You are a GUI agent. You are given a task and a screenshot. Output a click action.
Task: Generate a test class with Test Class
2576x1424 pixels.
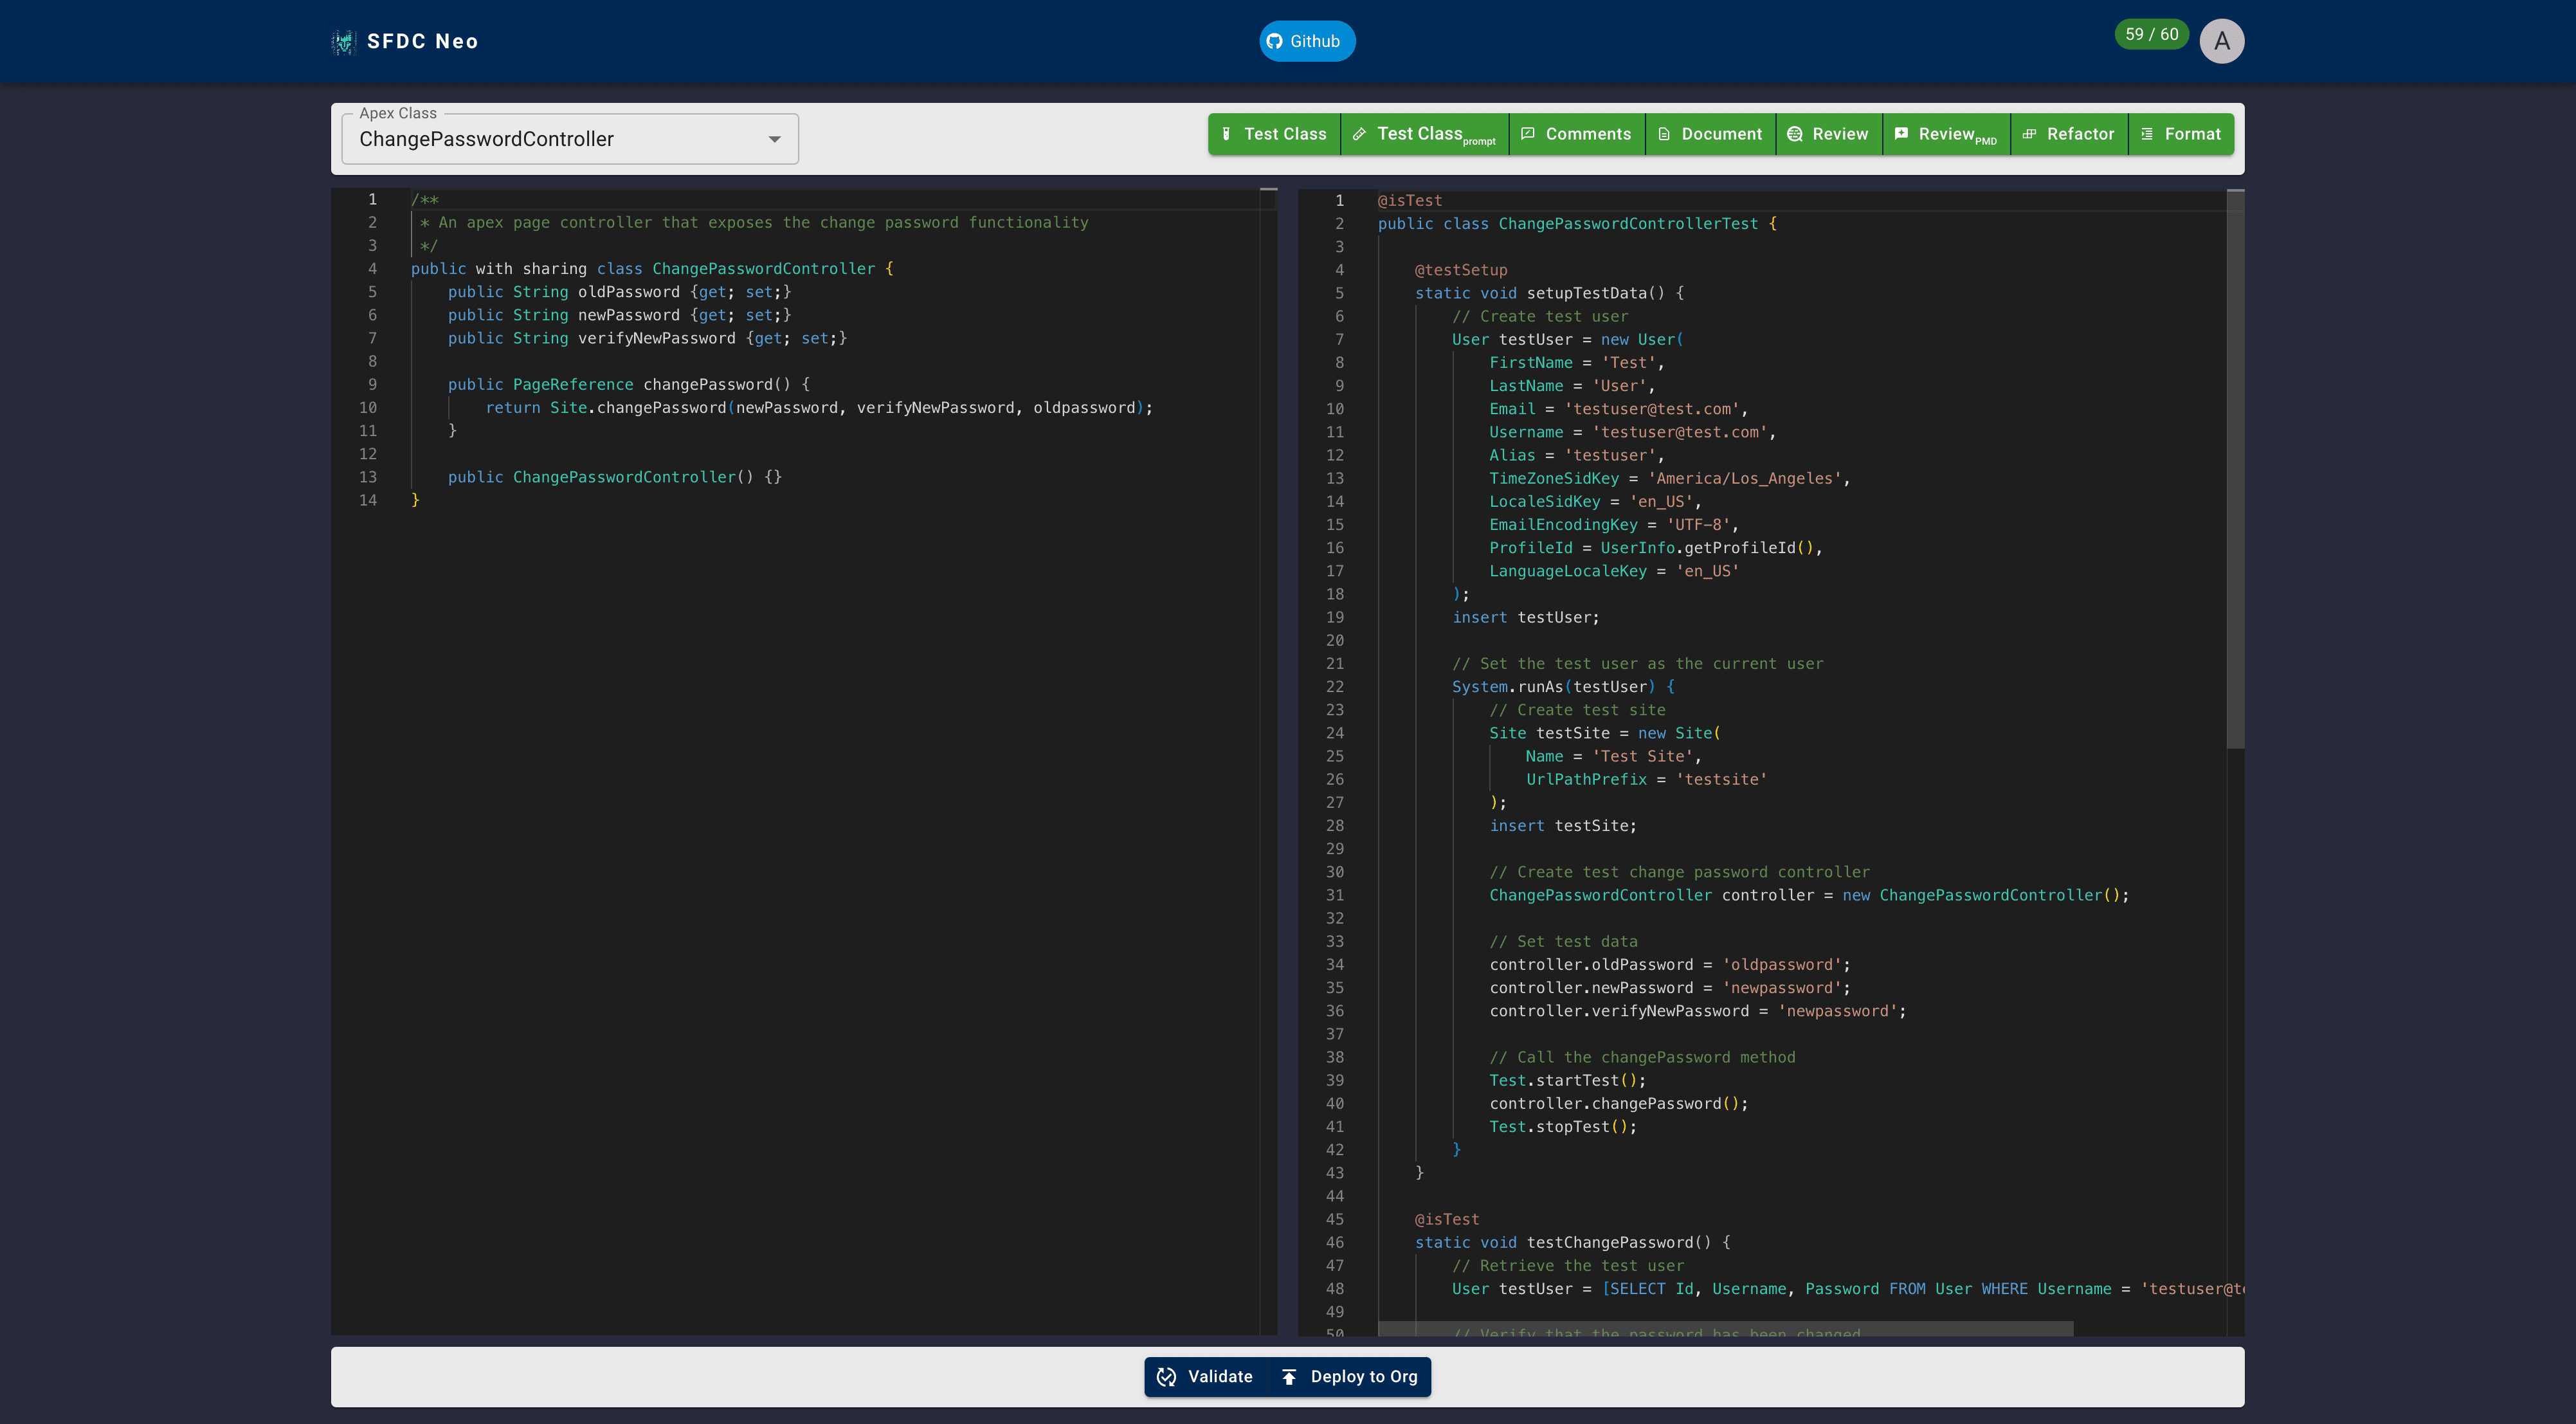[1274, 134]
